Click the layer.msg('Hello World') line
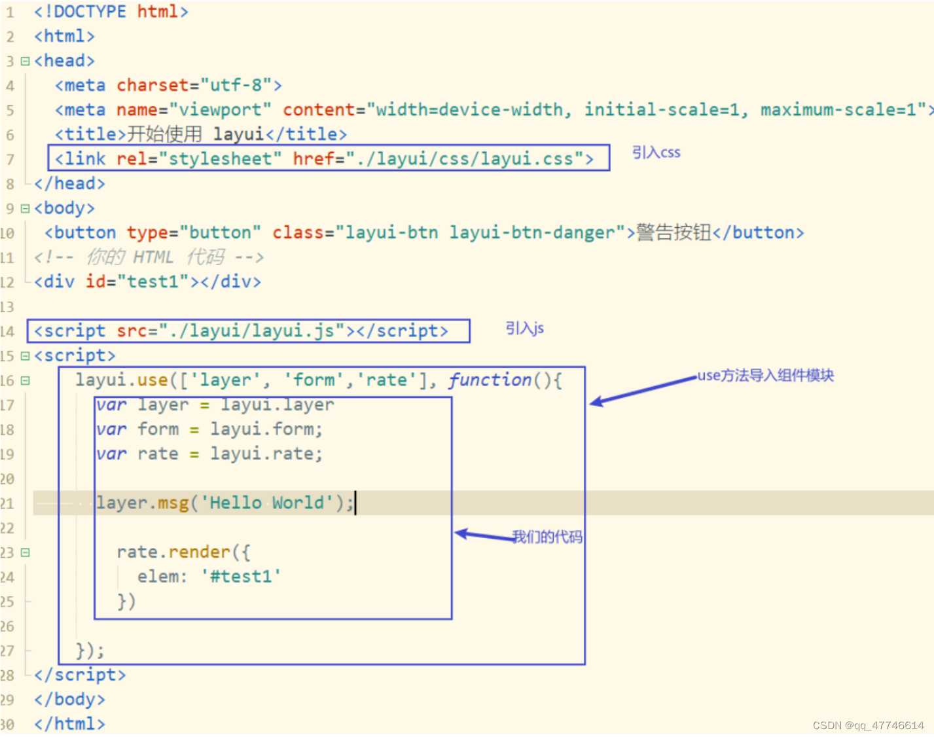This screenshot has height=737, width=934. (225, 503)
